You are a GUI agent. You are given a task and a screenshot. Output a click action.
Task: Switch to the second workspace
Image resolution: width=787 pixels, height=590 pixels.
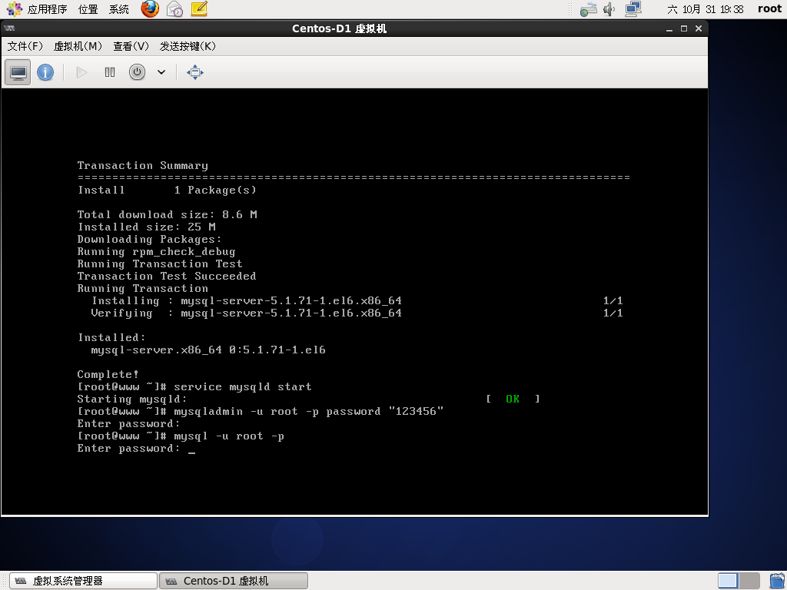749,581
